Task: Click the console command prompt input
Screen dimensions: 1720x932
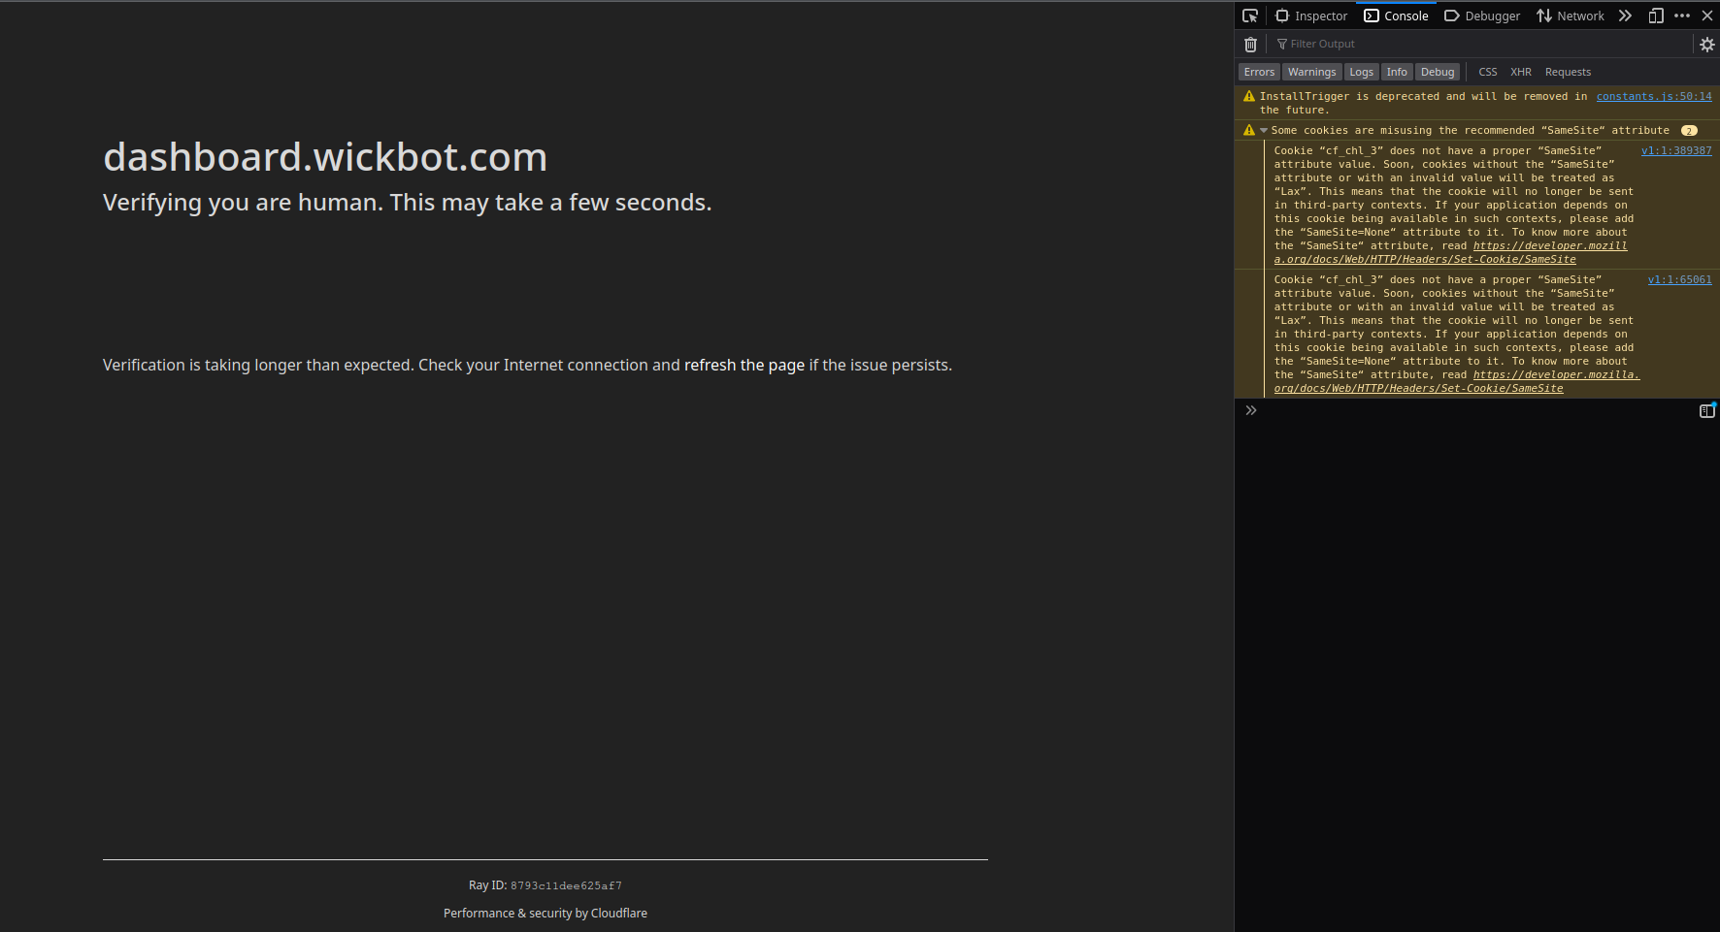Action: coord(1475,411)
